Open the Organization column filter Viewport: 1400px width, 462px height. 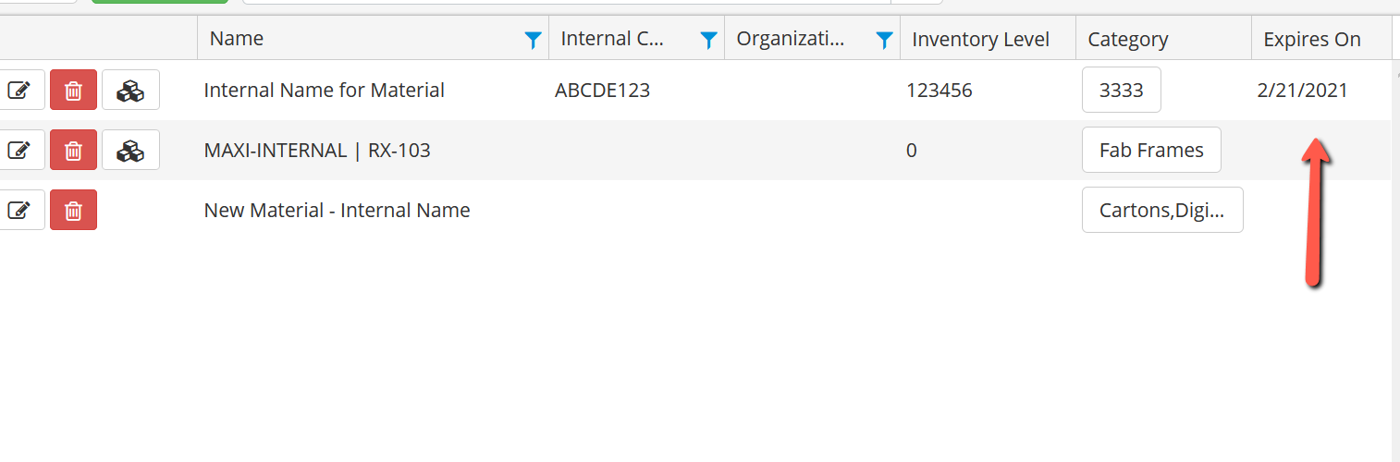(x=884, y=40)
